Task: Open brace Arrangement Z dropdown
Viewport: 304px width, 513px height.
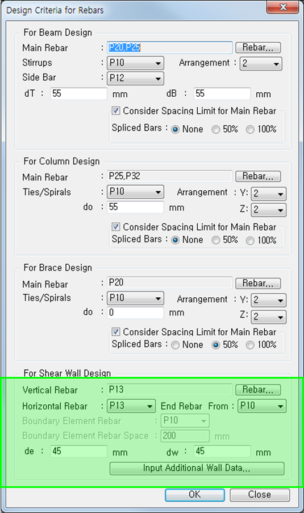Action: 269,317
